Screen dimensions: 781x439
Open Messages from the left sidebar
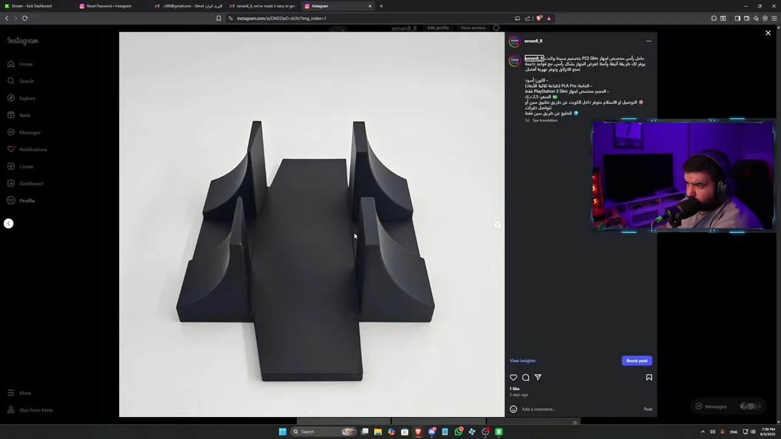tap(24, 132)
